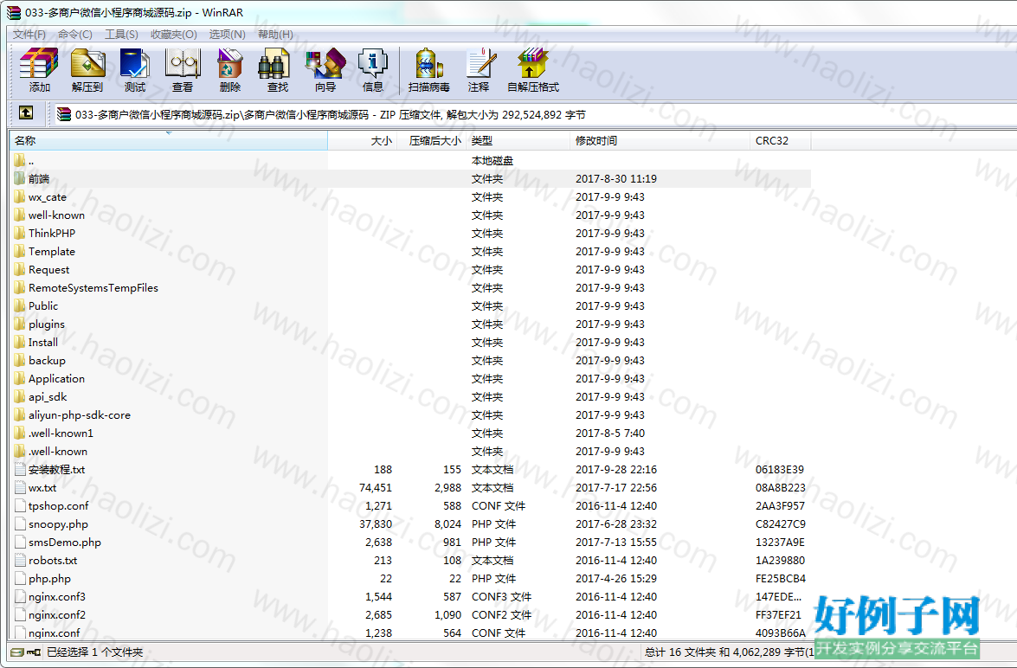Open the Favorites (收藏夹) menu
Viewport: 1017px width, 668px height.
click(x=173, y=35)
